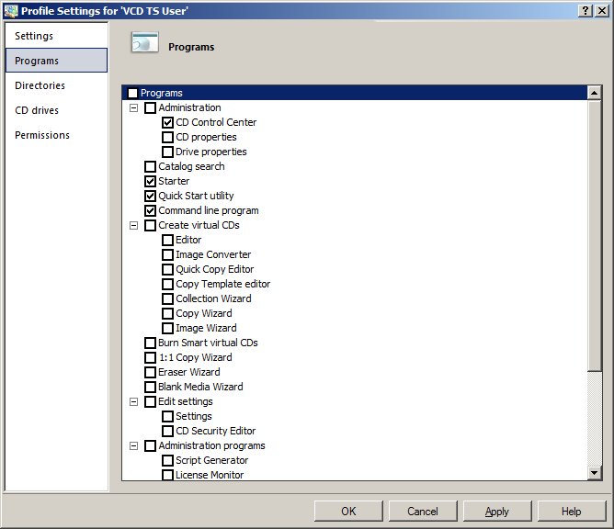
Task: Disable the Quick Start utility checkbox
Action: (x=151, y=196)
